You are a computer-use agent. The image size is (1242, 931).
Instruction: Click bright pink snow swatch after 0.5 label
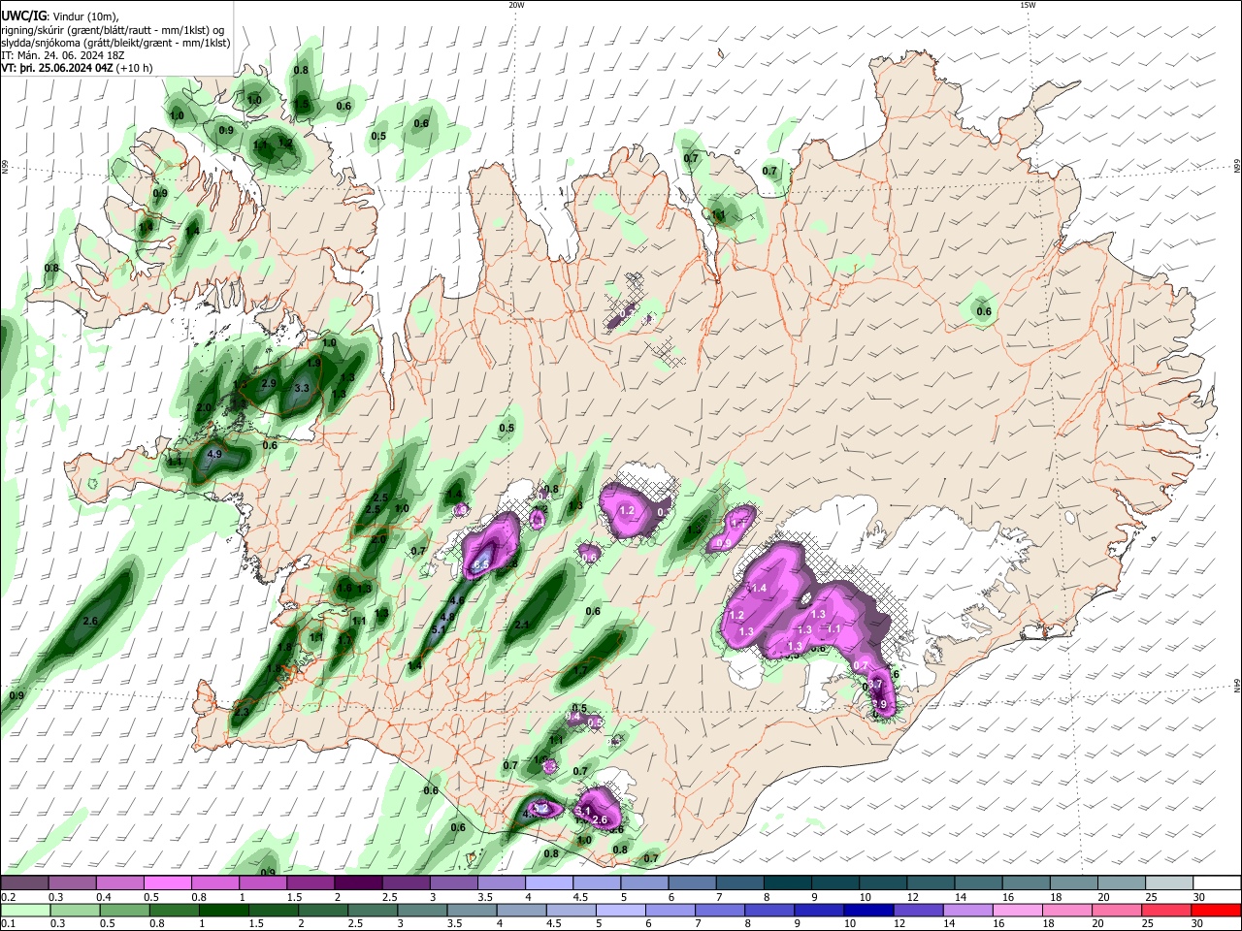tap(167, 883)
